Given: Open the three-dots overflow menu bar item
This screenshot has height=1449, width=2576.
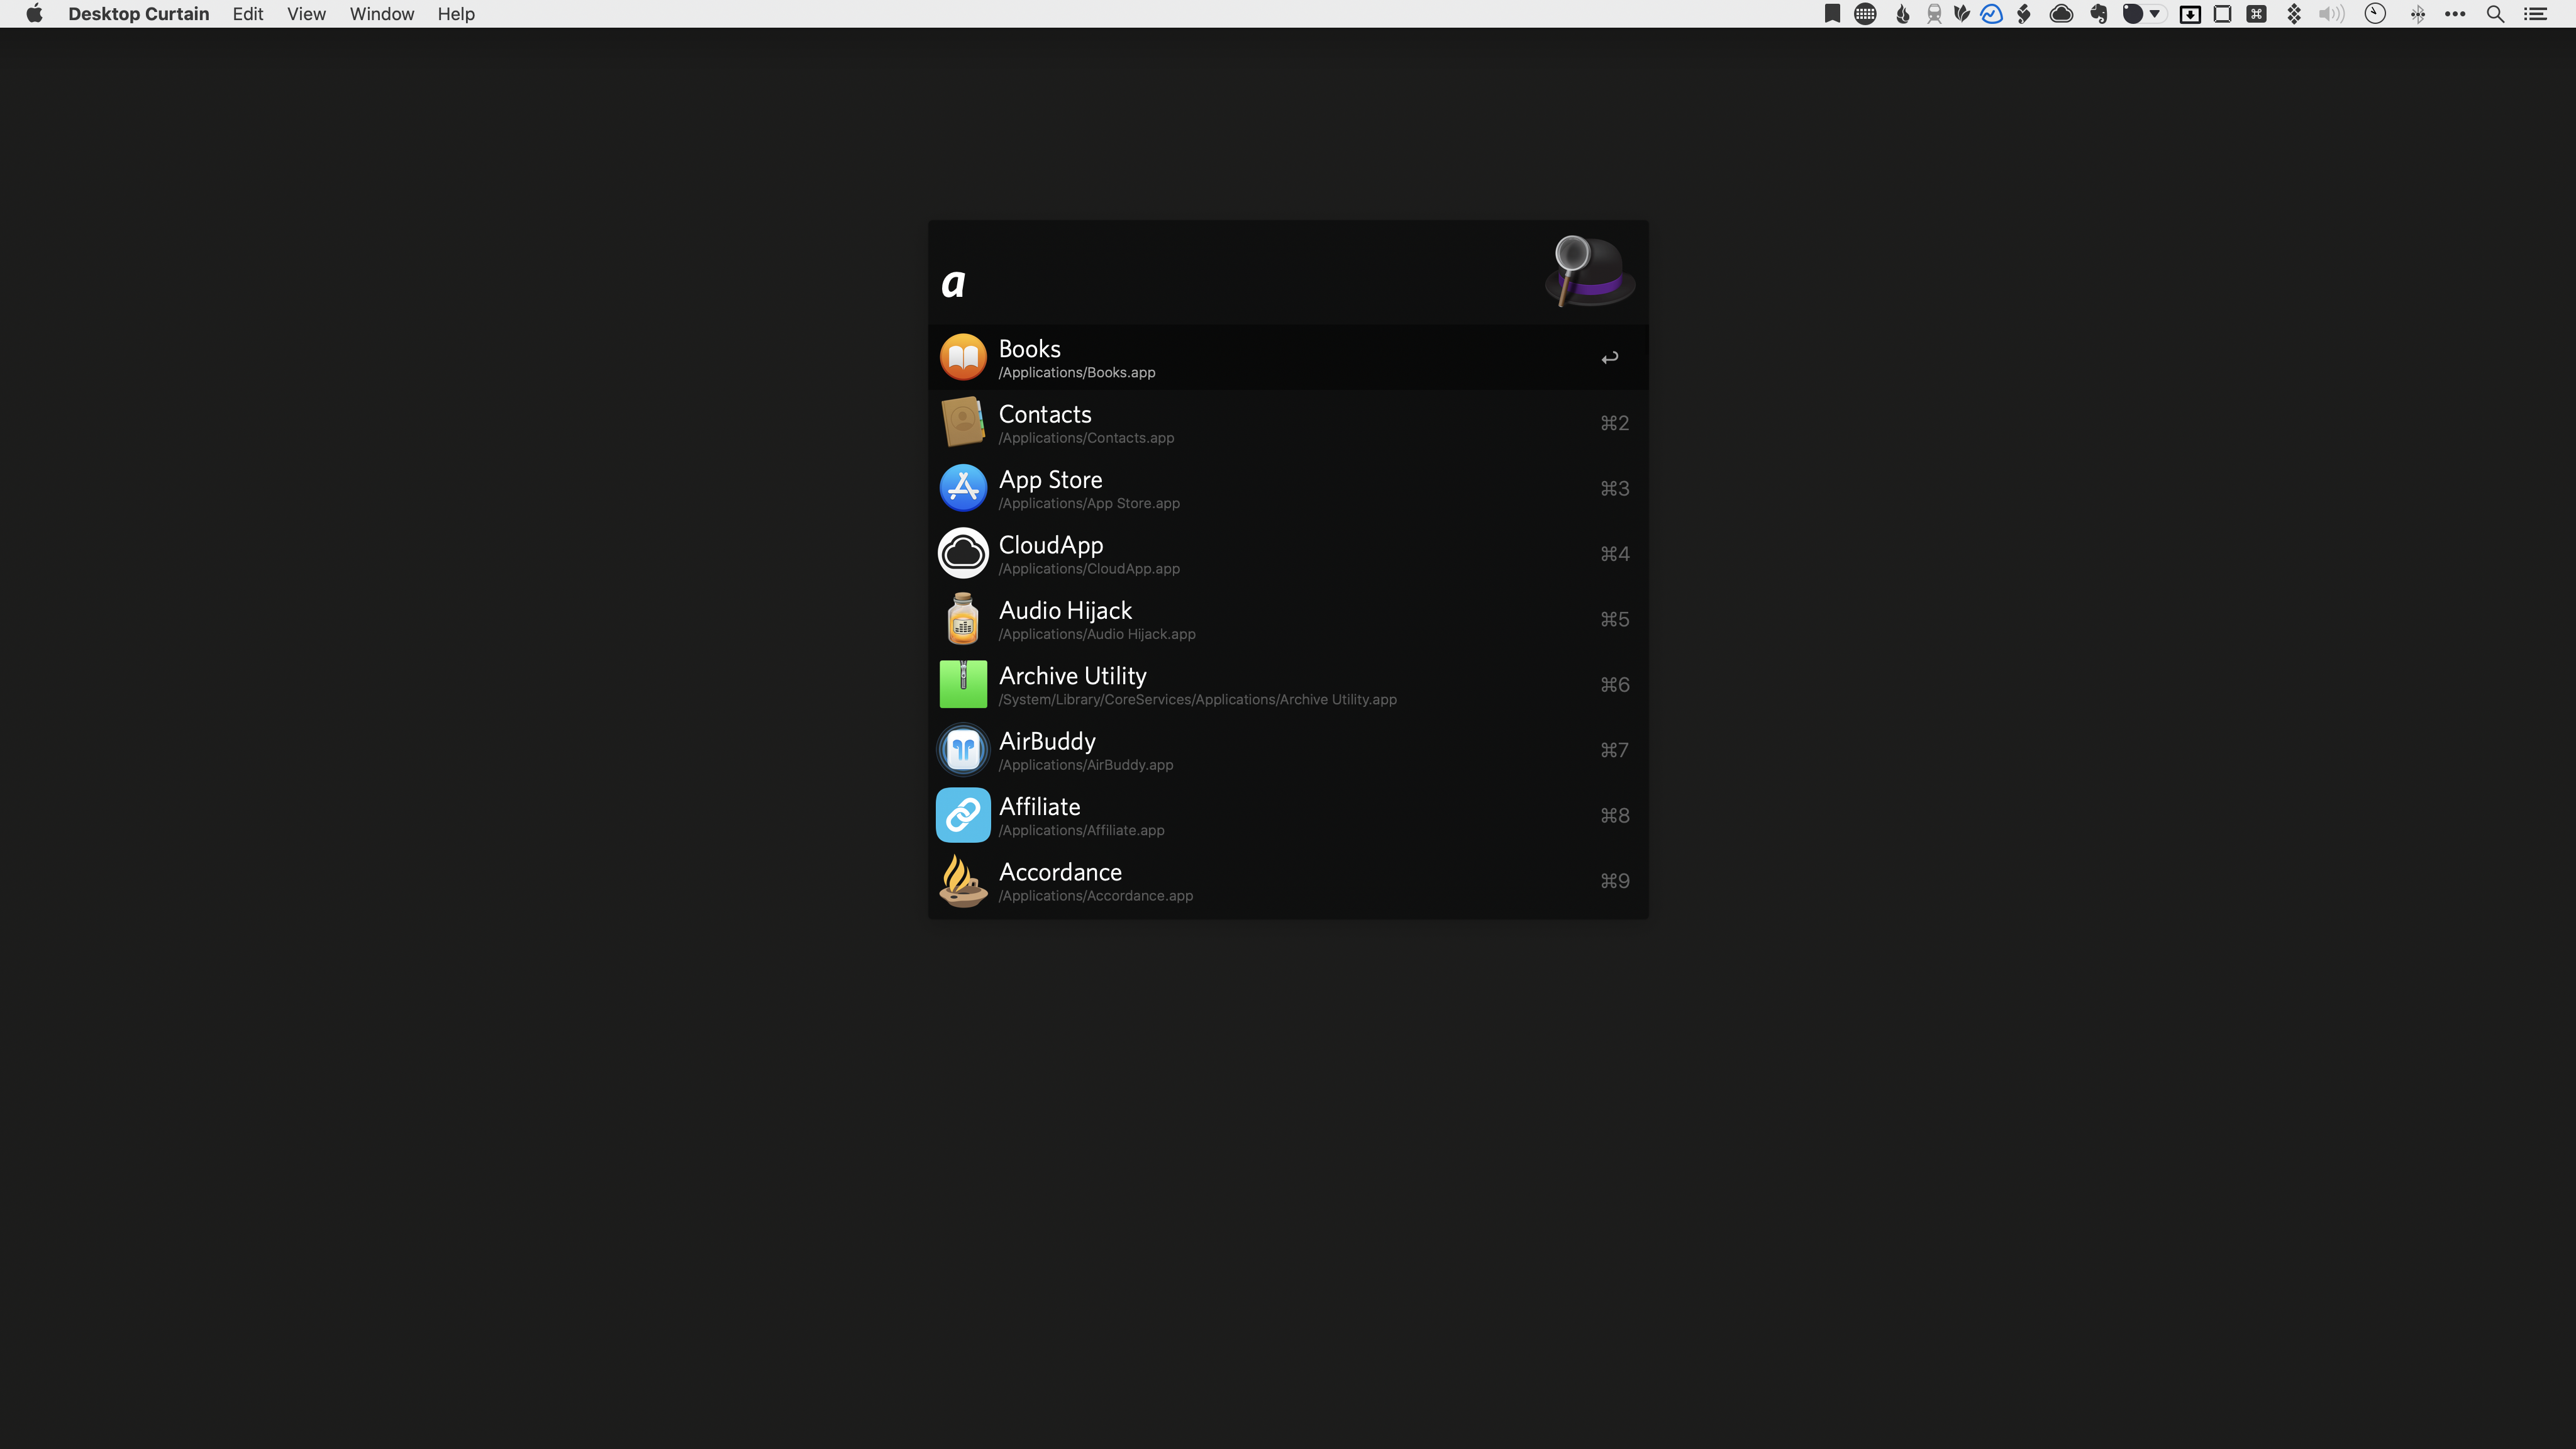Looking at the screenshot, I should click(2455, 14).
